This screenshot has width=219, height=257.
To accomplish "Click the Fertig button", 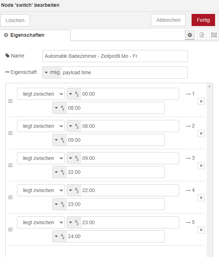I will click(203, 20).
